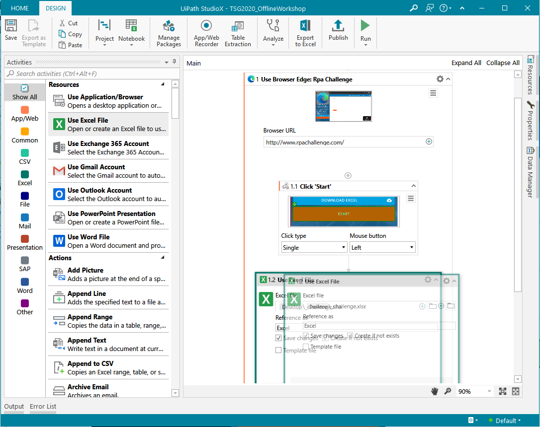Screen dimensions: 540x427
Task: Open Activities panel options dropdown arrow
Action: (x=167, y=62)
